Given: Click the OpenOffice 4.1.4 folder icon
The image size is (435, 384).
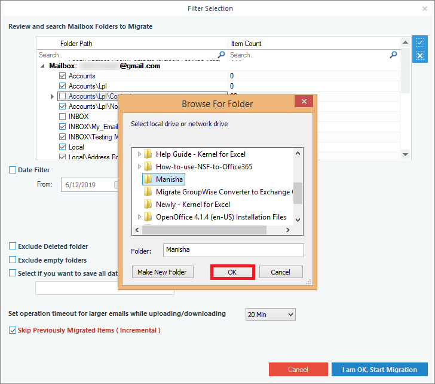Looking at the screenshot, I should pyautogui.click(x=148, y=217).
